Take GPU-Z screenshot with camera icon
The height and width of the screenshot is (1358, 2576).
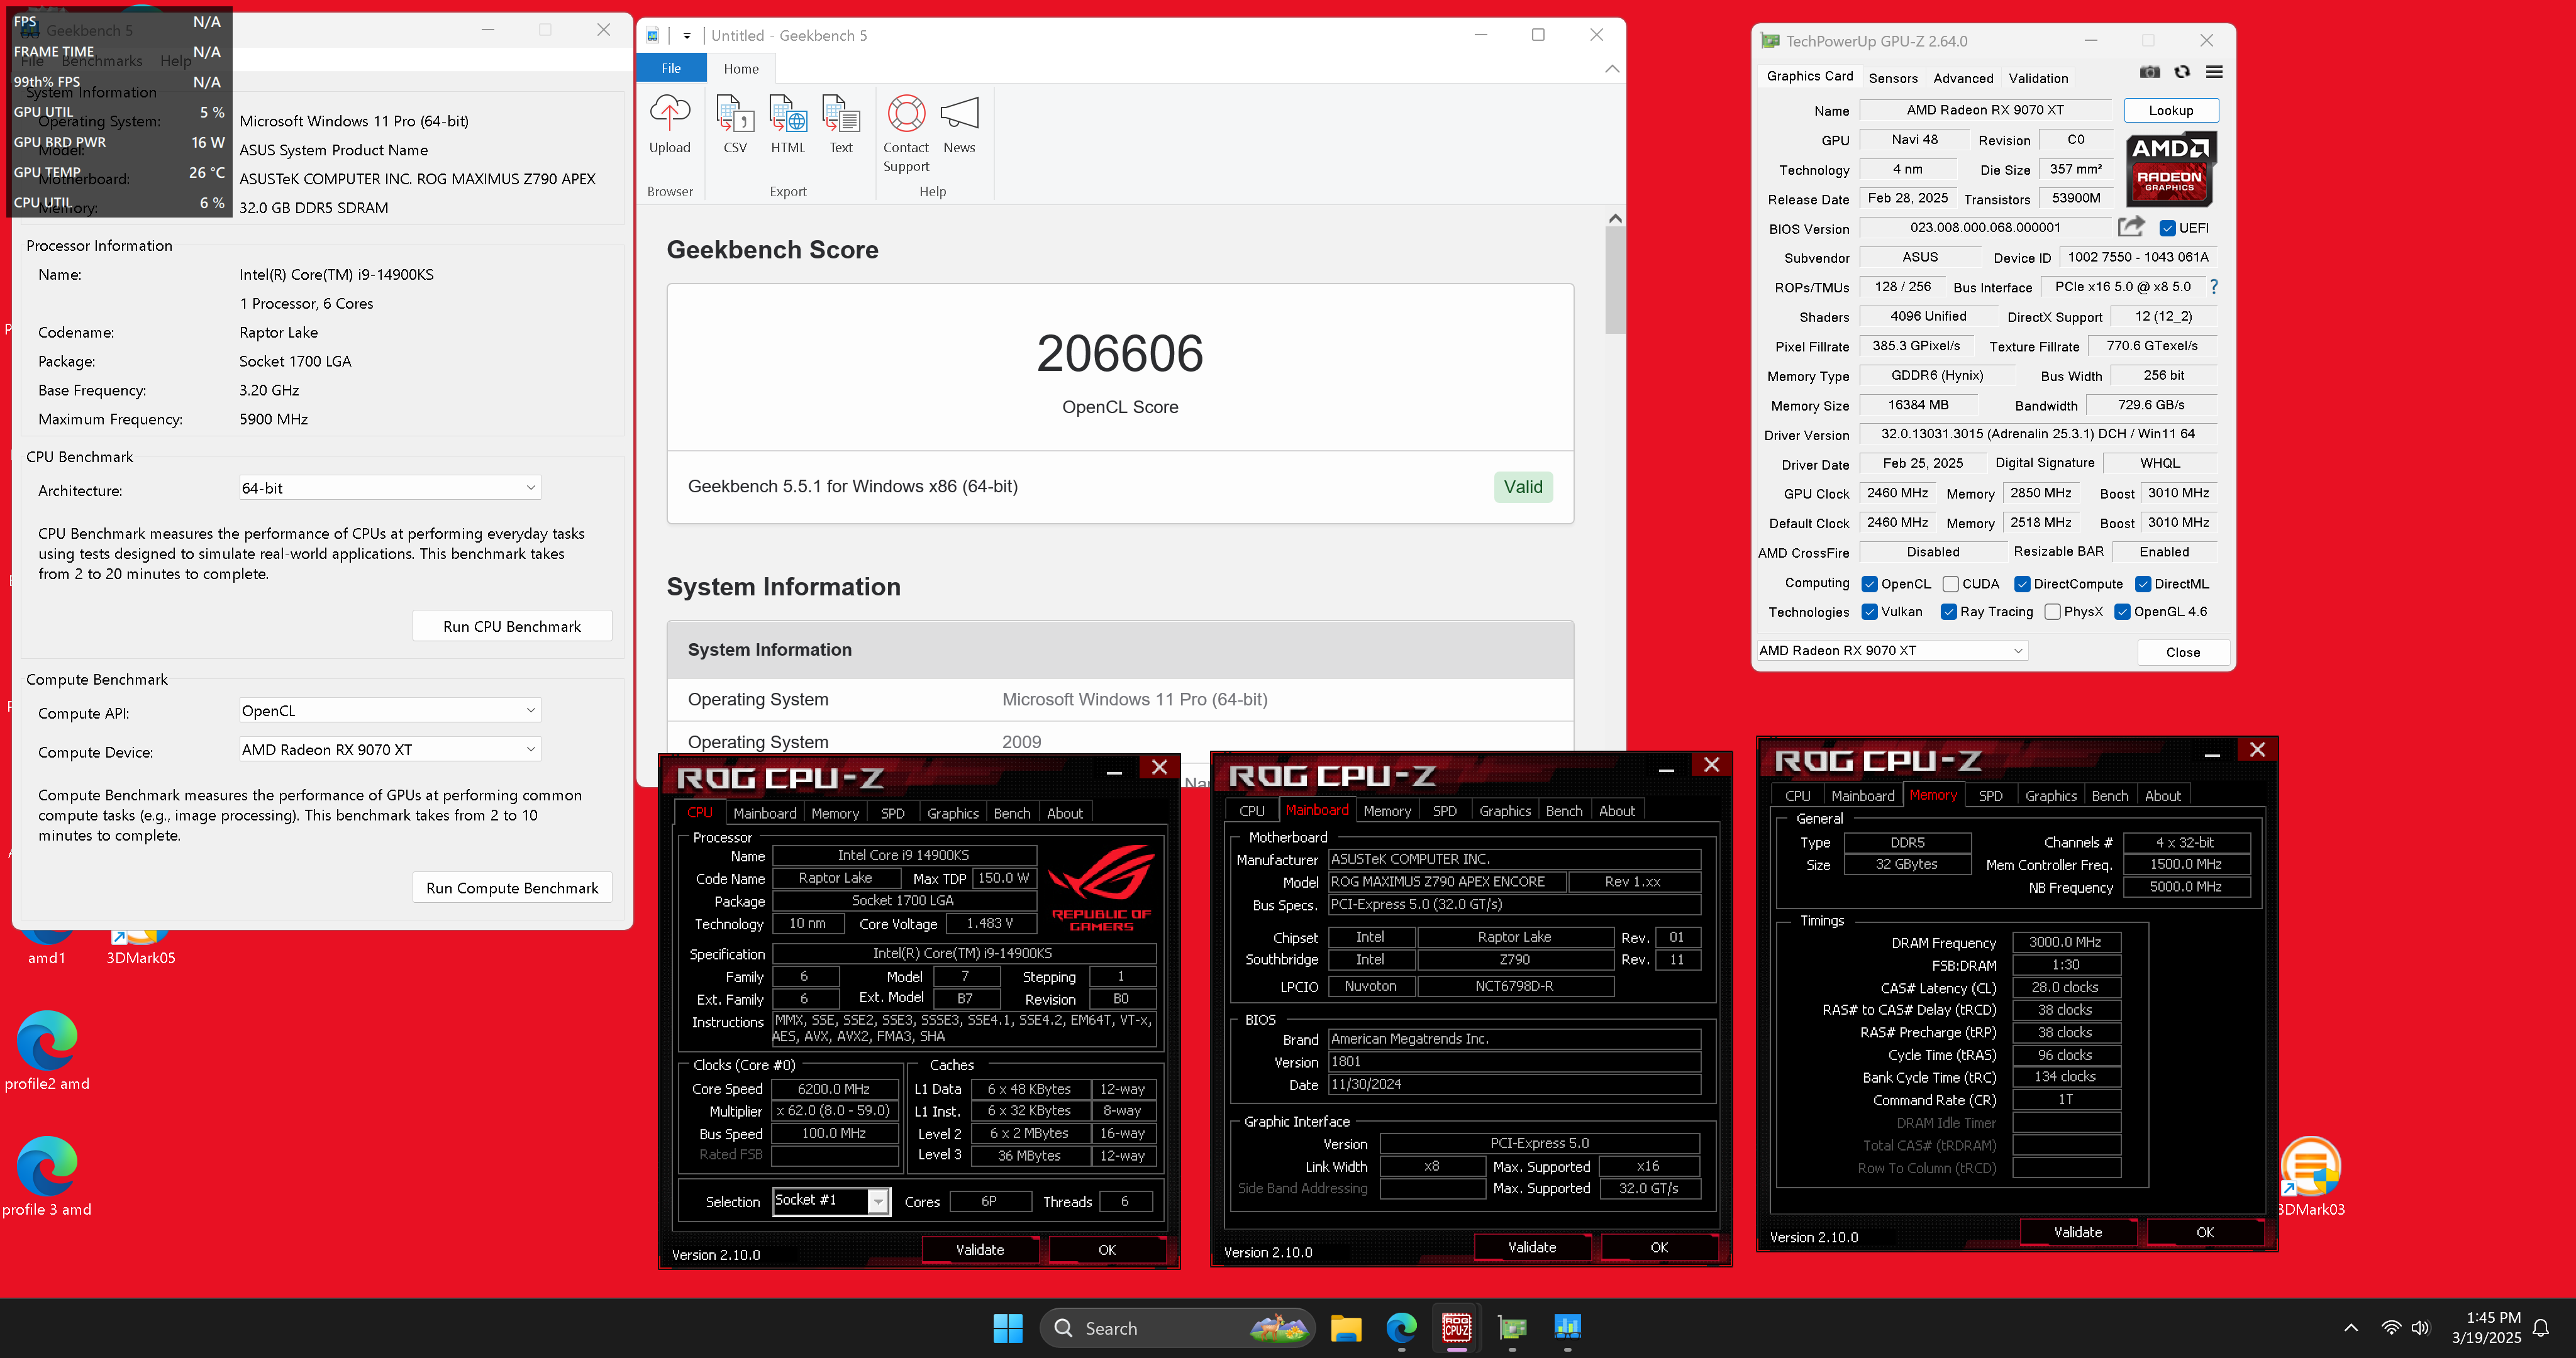click(2150, 72)
